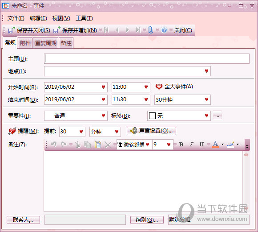Click the sound settings 声音设置(O) button

[x=151, y=131]
